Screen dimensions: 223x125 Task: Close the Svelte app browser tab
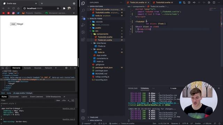(x=36, y=3)
